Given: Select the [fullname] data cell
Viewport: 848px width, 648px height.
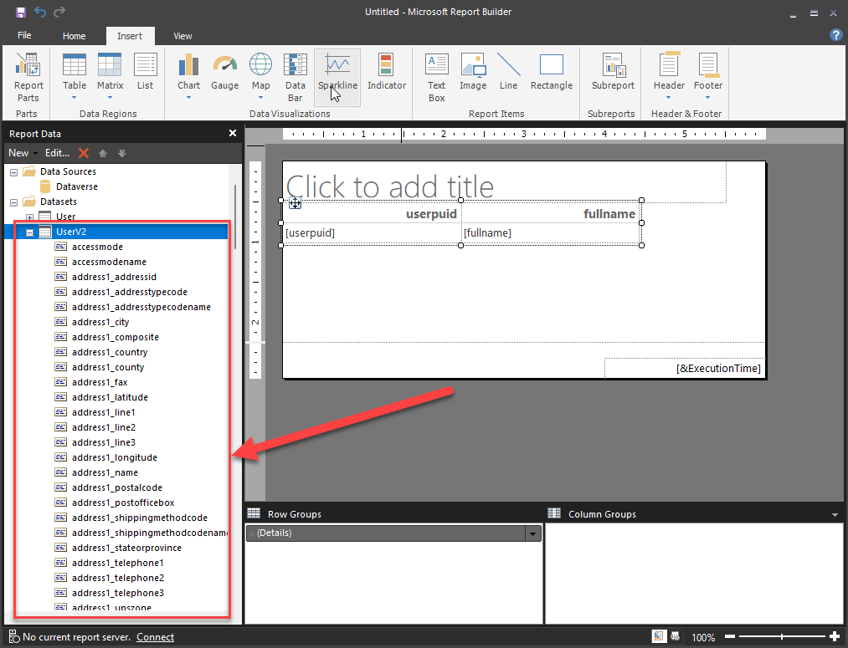Looking at the screenshot, I should (x=551, y=233).
